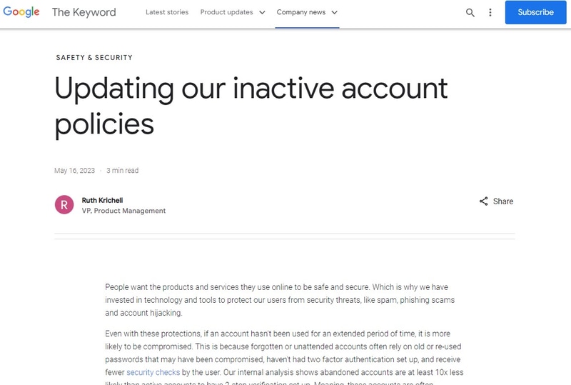Viewport: 571px width, 385px height.
Task: Click the "VP, Product Management" subtitle
Action: click(123, 211)
